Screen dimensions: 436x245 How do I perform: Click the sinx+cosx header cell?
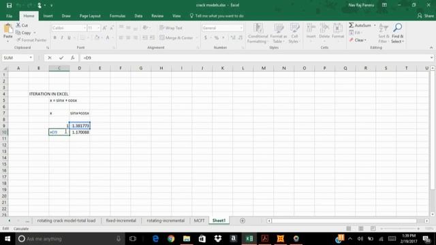pos(80,113)
